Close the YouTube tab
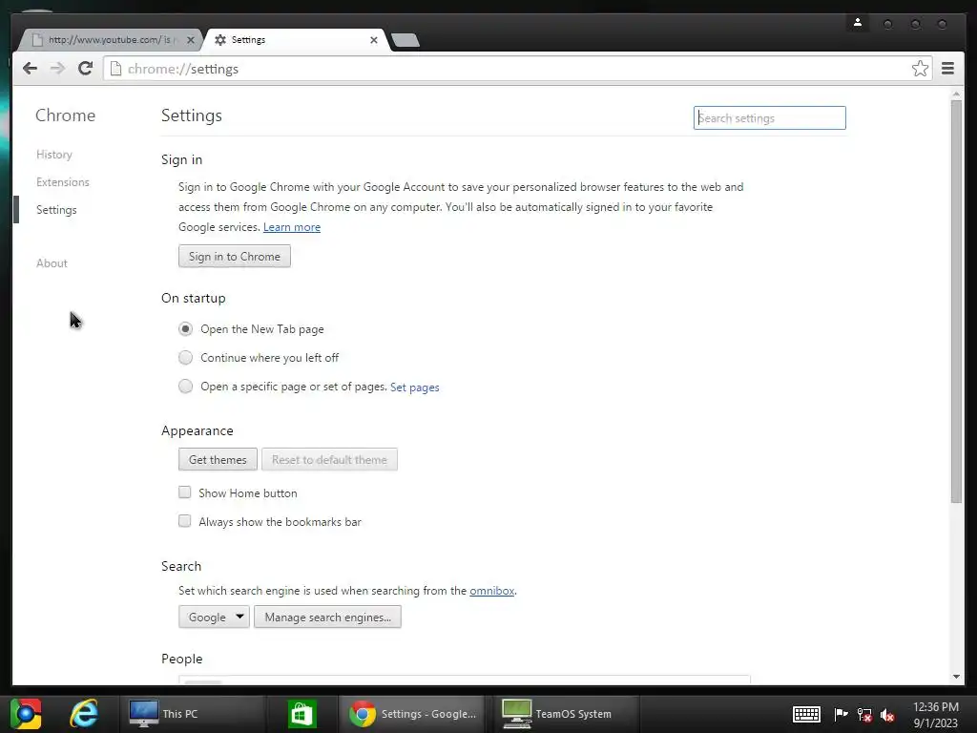The height and width of the screenshot is (733, 977). (191, 40)
